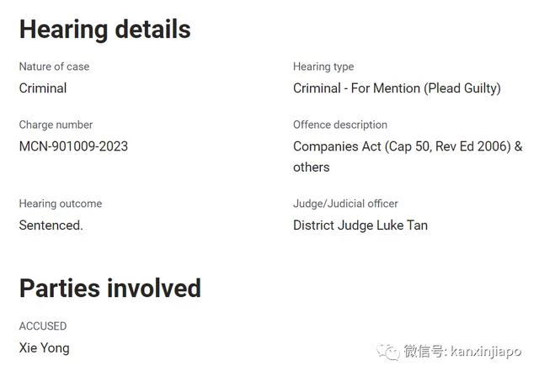
Task: Click the ACCUSED label
Action: pyautogui.click(x=43, y=326)
